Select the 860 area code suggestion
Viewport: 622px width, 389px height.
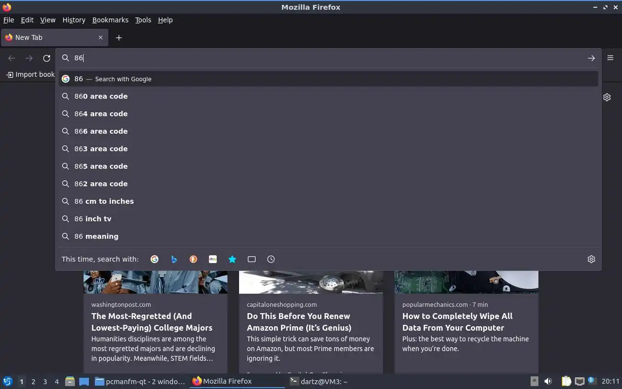click(328, 96)
